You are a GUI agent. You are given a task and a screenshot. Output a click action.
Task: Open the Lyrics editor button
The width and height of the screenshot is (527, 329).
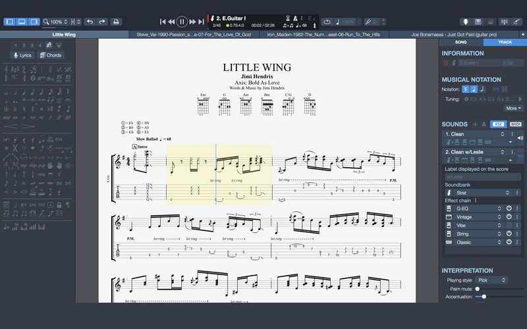(x=22, y=55)
